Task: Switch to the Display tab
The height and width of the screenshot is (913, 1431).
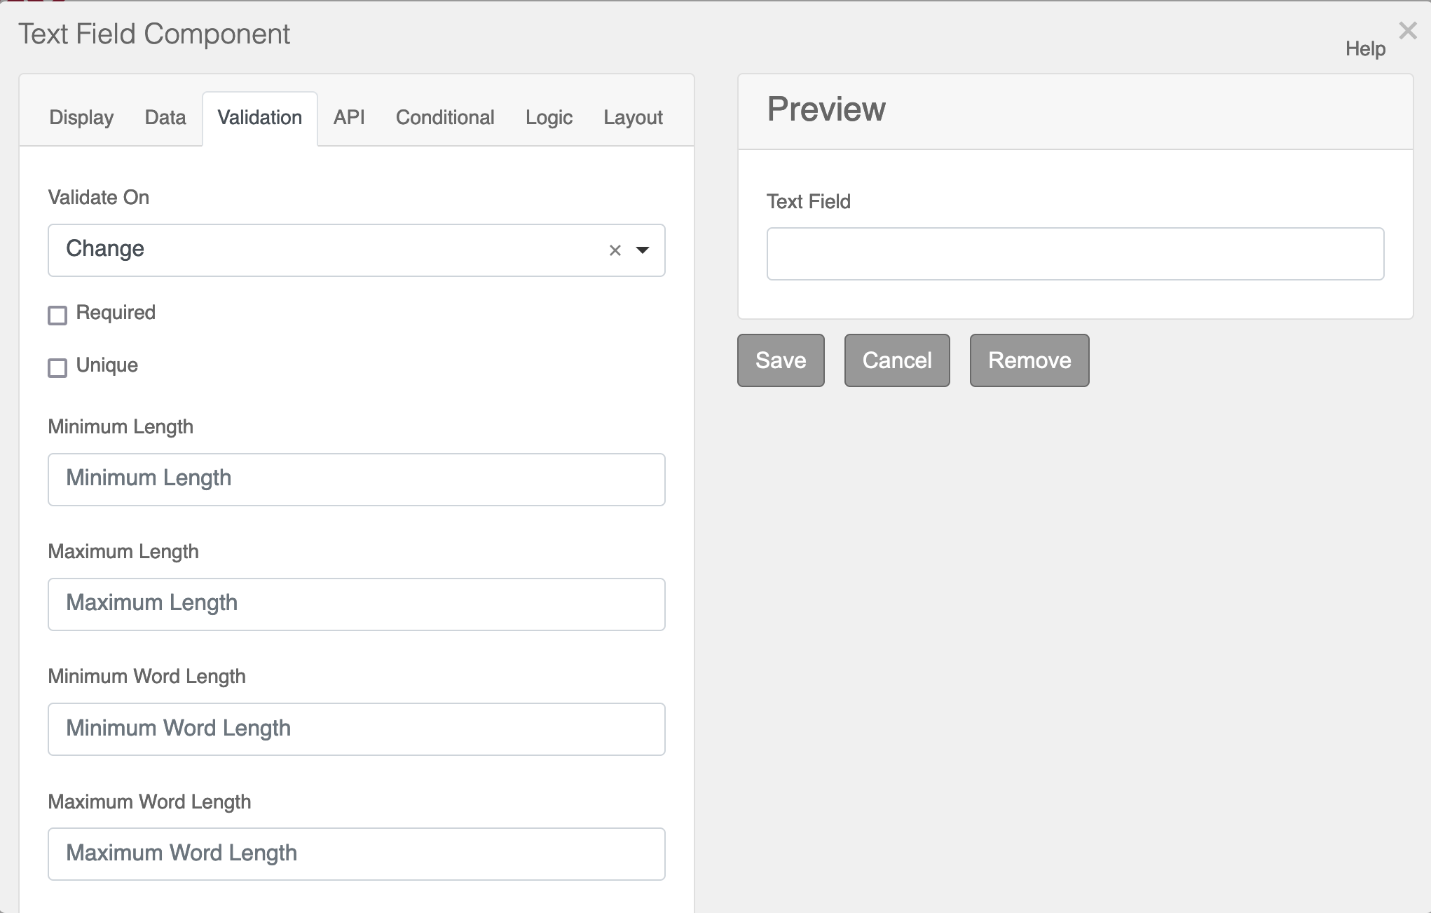Action: point(81,117)
